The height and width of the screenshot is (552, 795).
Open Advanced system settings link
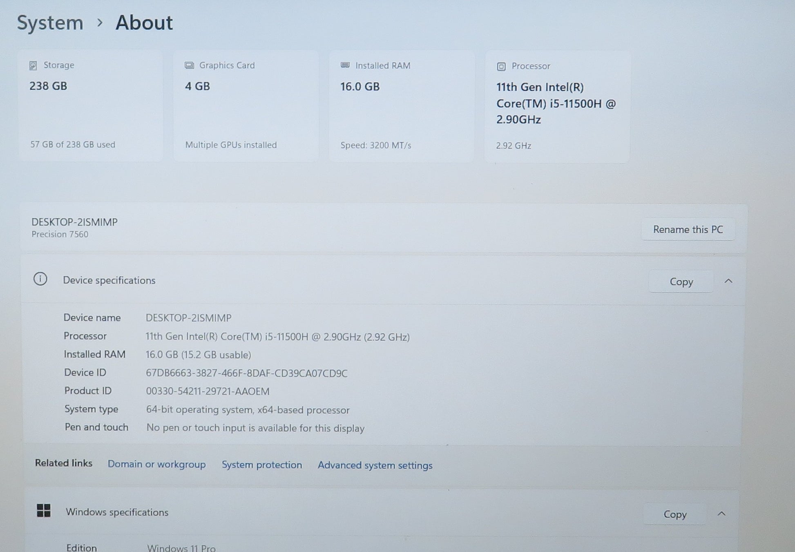click(x=375, y=465)
